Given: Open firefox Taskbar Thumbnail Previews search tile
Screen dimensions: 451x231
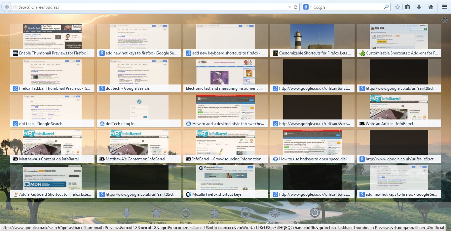Looking at the screenshot, I should [x=52, y=76].
